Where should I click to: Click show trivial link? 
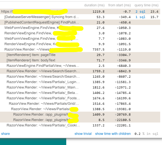[x=83, y=134]
